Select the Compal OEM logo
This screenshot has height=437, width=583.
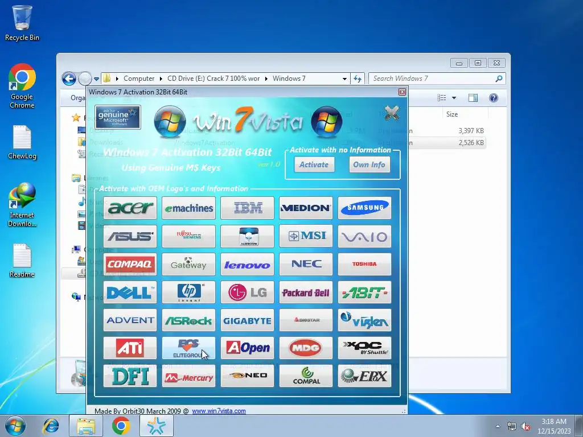pyautogui.click(x=306, y=376)
